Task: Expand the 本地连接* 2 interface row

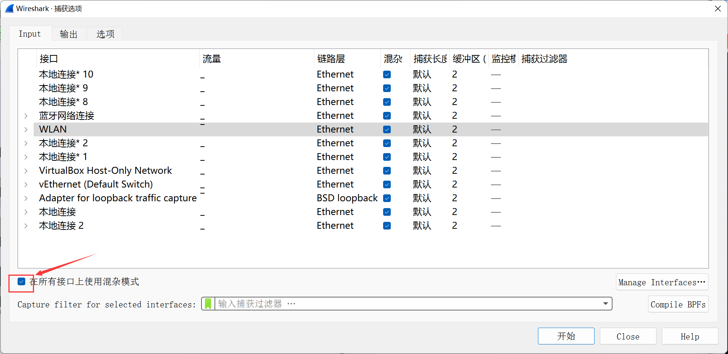Action: click(x=26, y=143)
